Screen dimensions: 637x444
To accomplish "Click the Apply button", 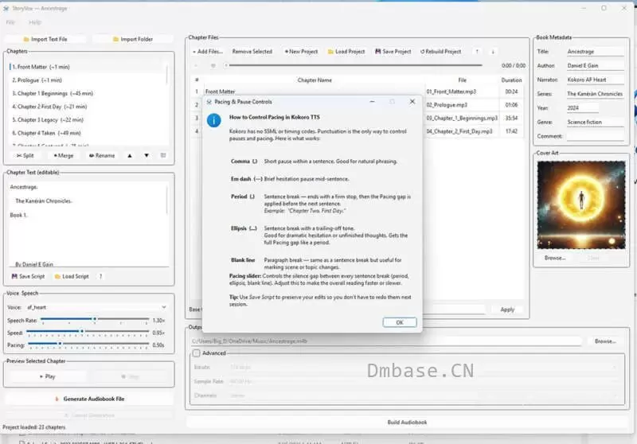I will (507, 310).
